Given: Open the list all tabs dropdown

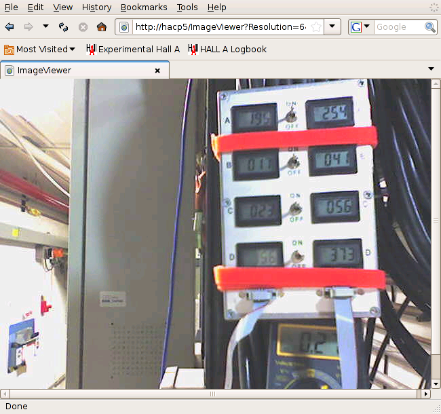Looking at the screenshot, I should (x=431, y=69).
